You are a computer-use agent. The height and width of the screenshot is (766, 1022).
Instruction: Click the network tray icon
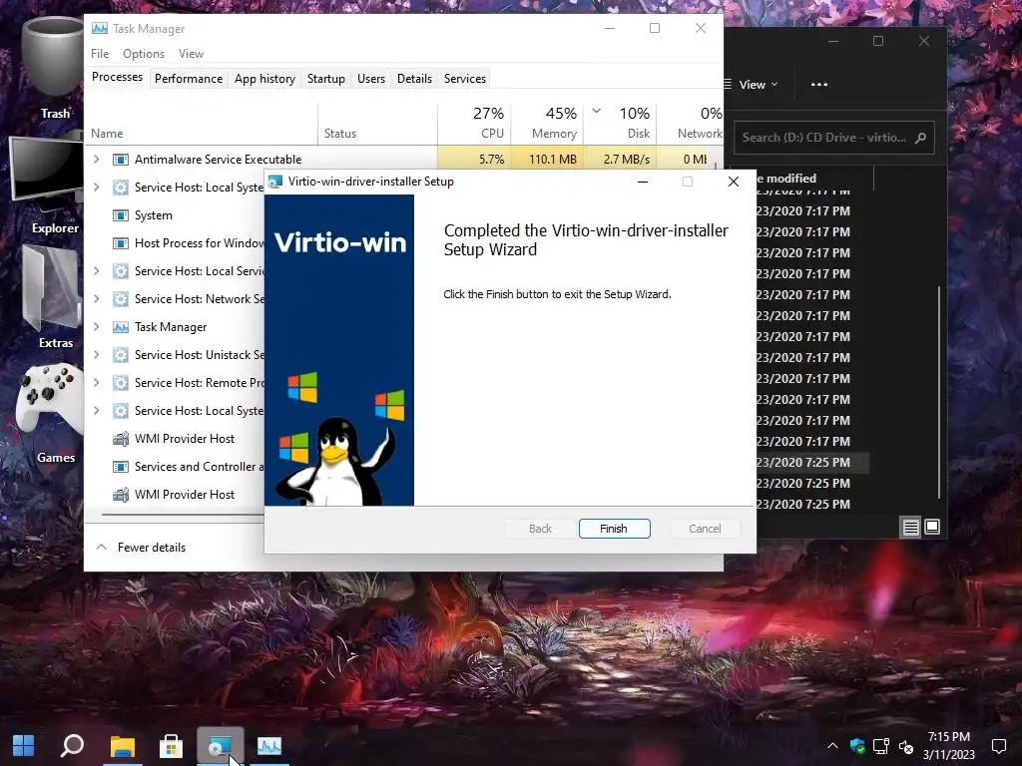coord(881,746)
